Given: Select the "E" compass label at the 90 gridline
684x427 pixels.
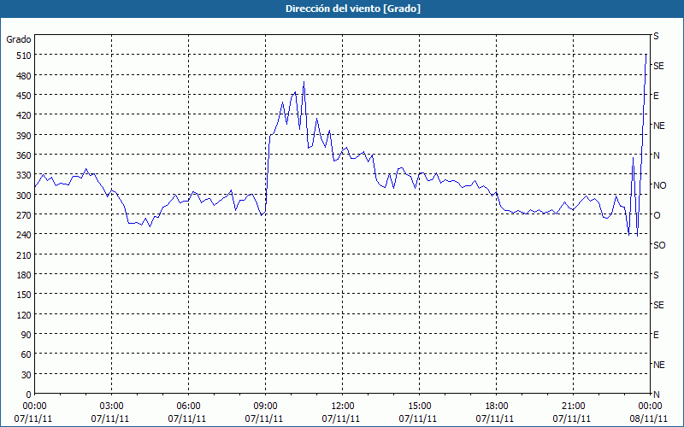Looking at the screenshot, I should click(656, 335).
